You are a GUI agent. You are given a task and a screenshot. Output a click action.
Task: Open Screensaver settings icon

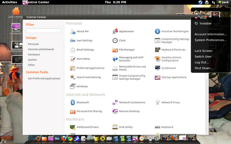pyautogui.click(x=158, y=68)
